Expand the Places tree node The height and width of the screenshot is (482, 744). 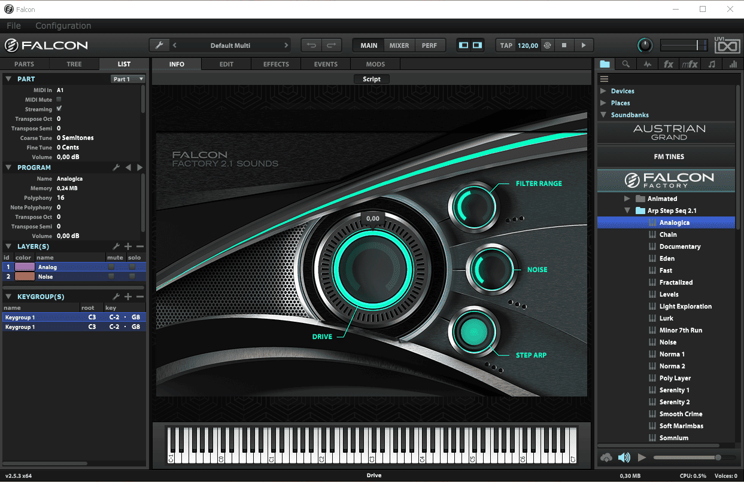point(603,103)
